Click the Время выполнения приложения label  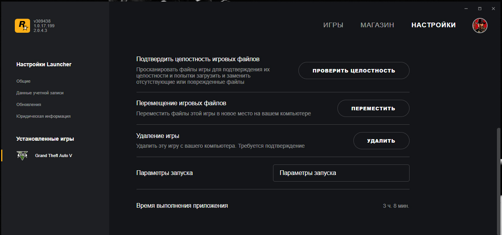tap(182, 205)
